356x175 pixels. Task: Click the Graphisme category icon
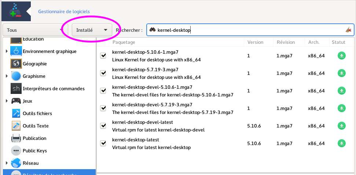(16, 76)
